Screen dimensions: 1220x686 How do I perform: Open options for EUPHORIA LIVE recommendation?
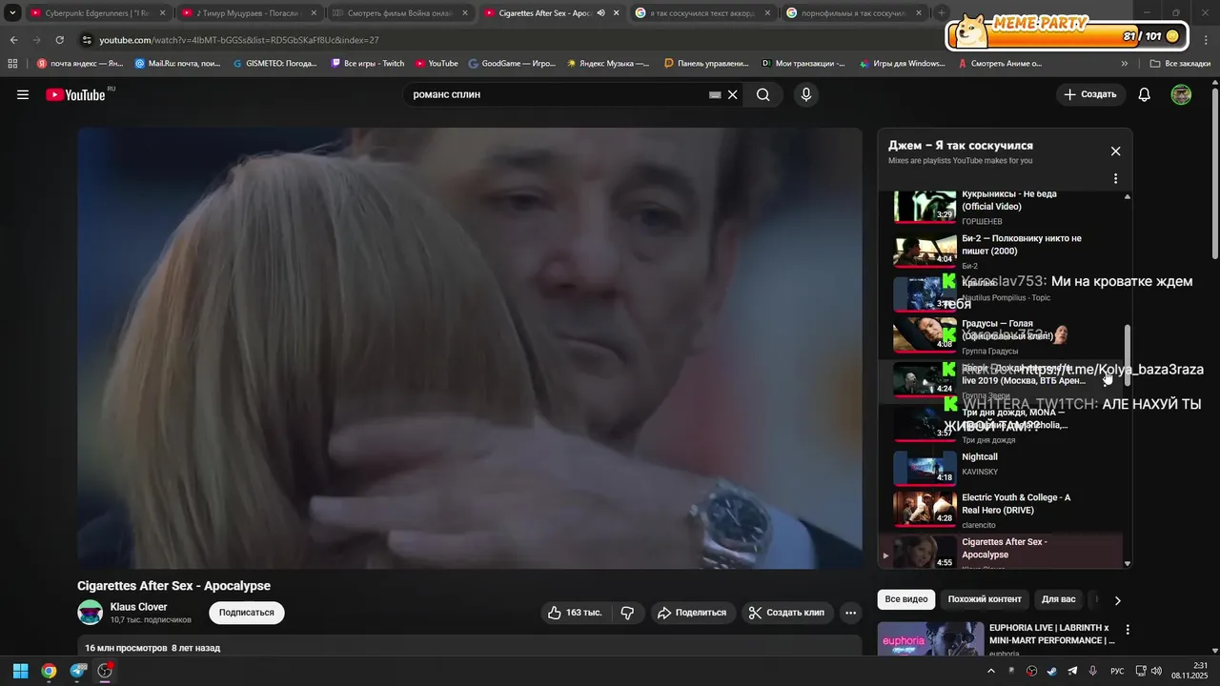pos(1128,630)
